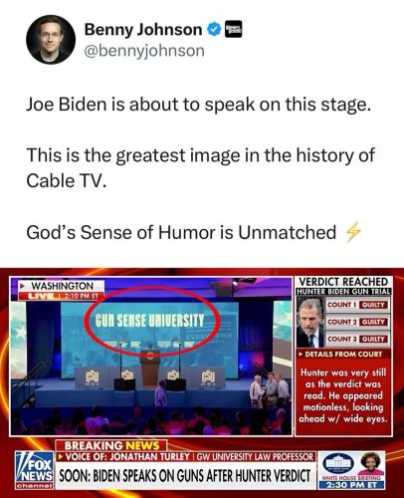Screen dimensions: 404x498
Task: Click the affiliate badge beside verified checkmark
Action: (x=234, y=30)
